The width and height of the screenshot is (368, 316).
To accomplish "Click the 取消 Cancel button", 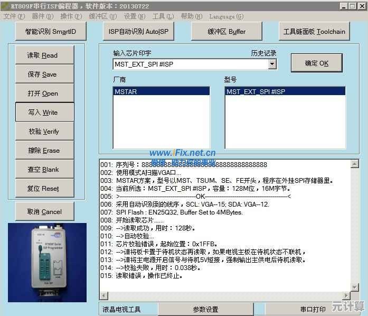I will click(x=44, y=212).
